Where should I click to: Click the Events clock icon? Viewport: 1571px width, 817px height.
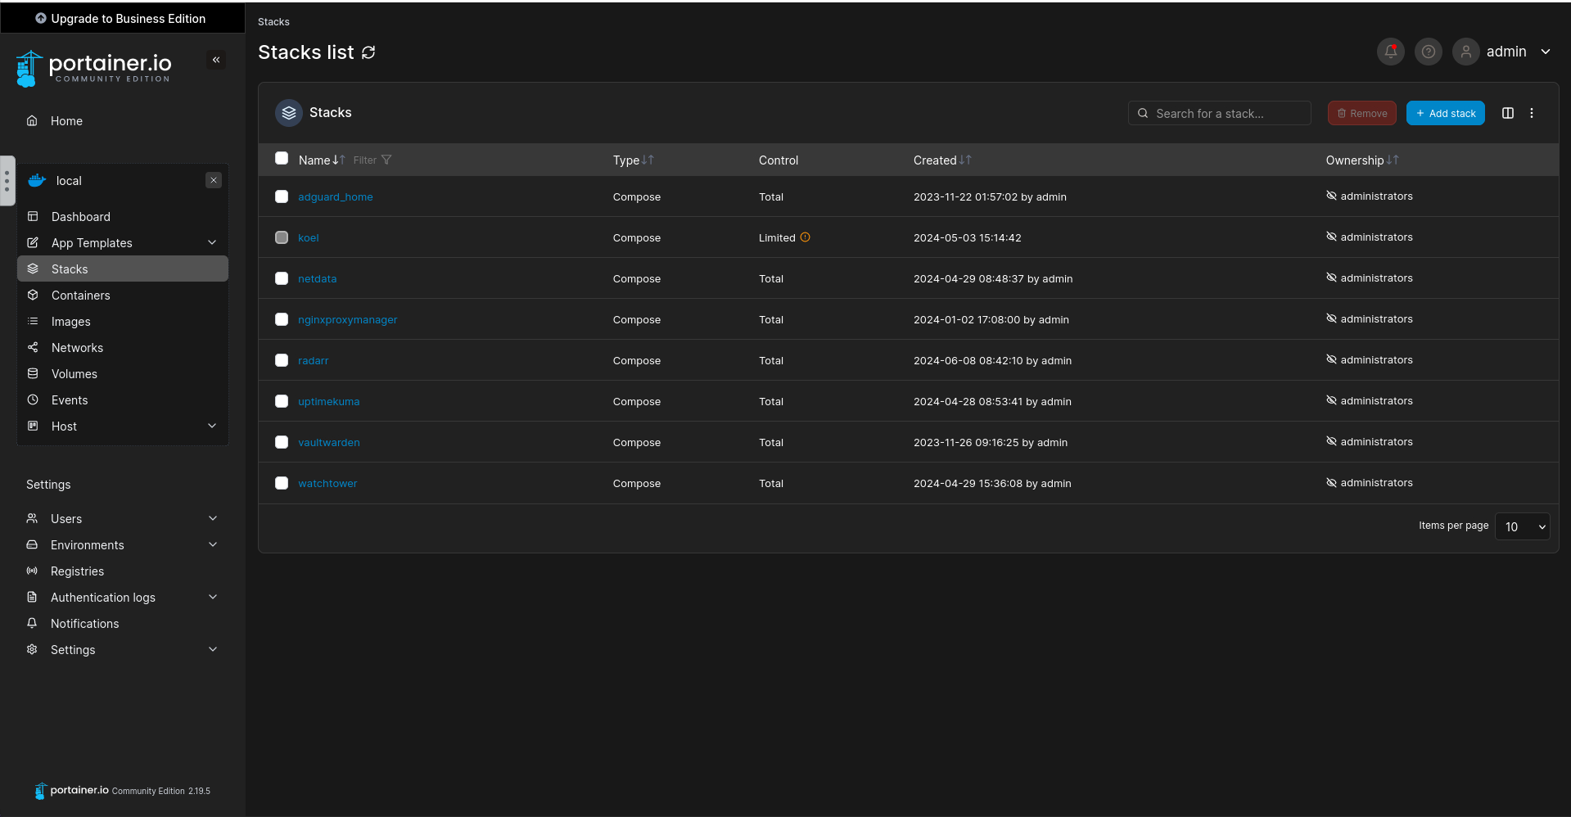coord(33,399)
